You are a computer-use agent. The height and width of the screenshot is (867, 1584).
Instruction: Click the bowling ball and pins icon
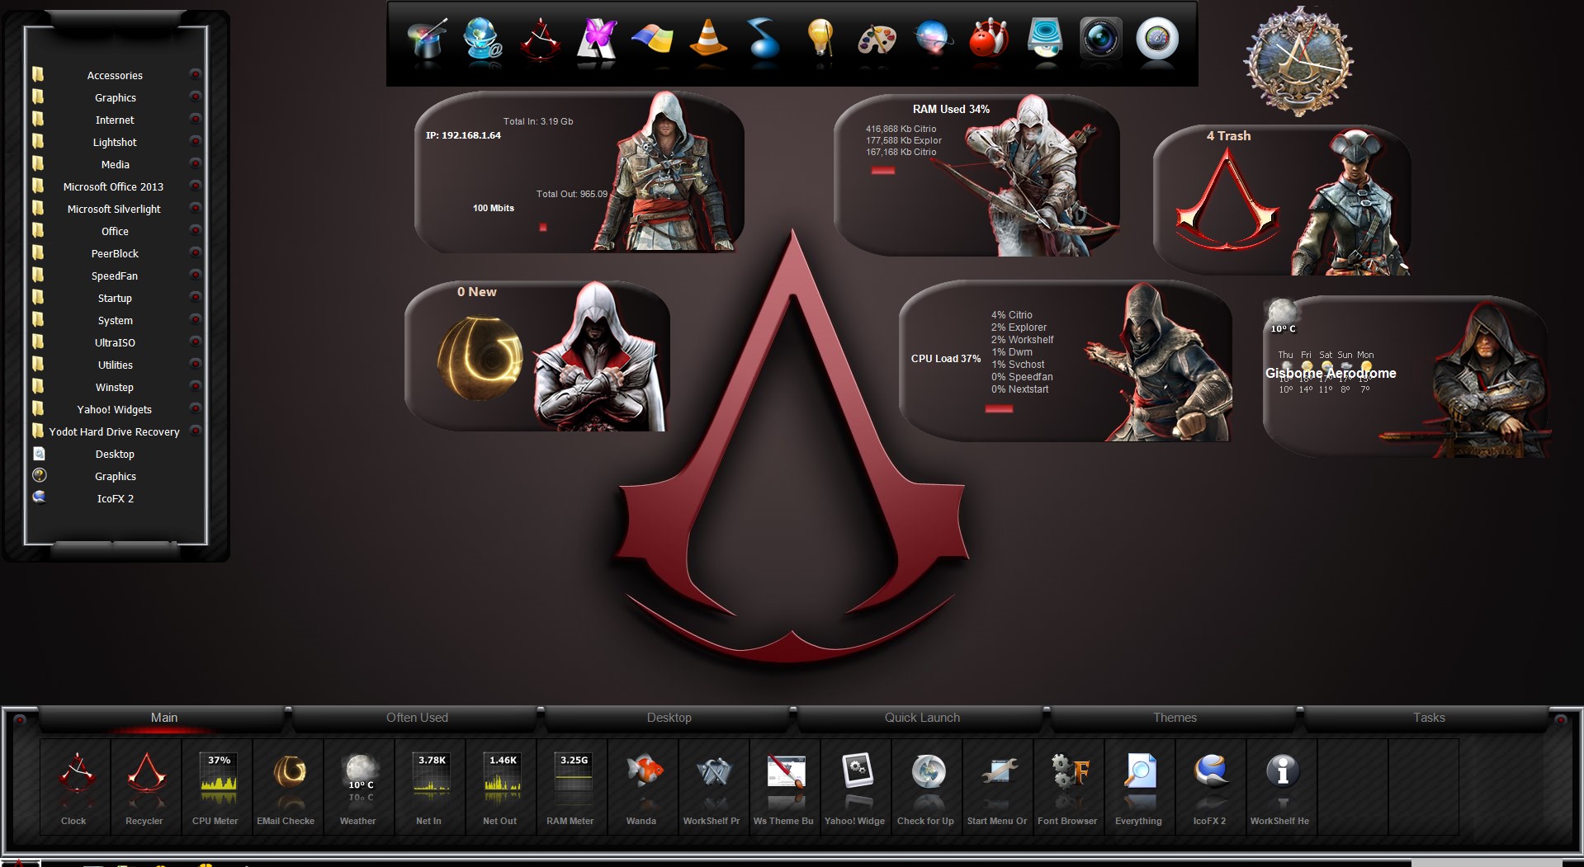pos(988,39)
